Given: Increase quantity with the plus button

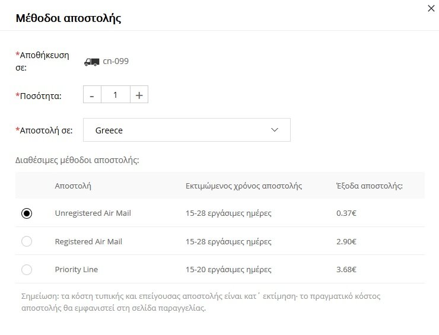Looking at the screenshot, I should point(139,95).
